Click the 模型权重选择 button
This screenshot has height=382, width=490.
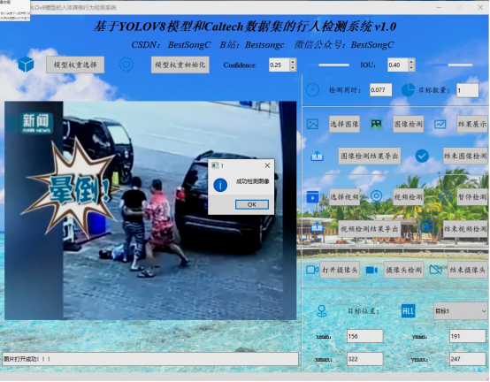pyautogui.click(x=75, y=65)
